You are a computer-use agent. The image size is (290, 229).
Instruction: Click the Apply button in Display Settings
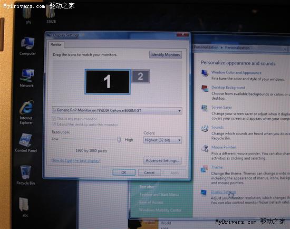coord(175,173)
